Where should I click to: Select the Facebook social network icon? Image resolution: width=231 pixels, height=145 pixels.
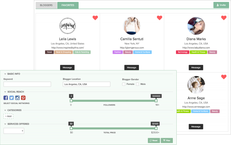point(6,98)
